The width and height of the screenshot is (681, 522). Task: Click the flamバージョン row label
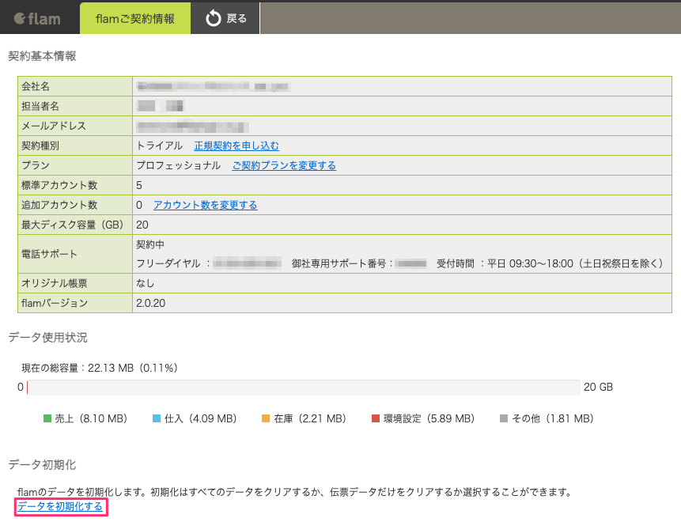55,303
